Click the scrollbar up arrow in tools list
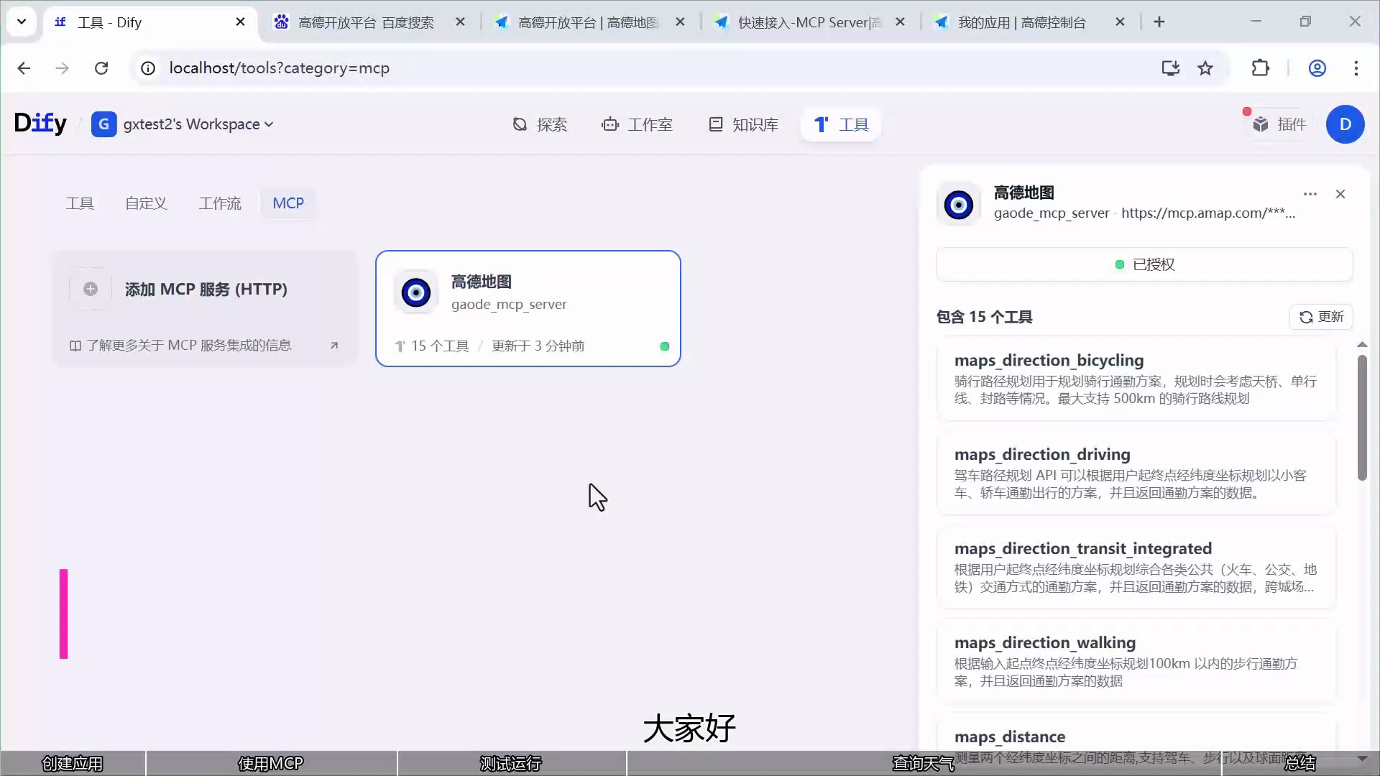The height and width of the screenshot is (776, 1380). pos(1361,345)
